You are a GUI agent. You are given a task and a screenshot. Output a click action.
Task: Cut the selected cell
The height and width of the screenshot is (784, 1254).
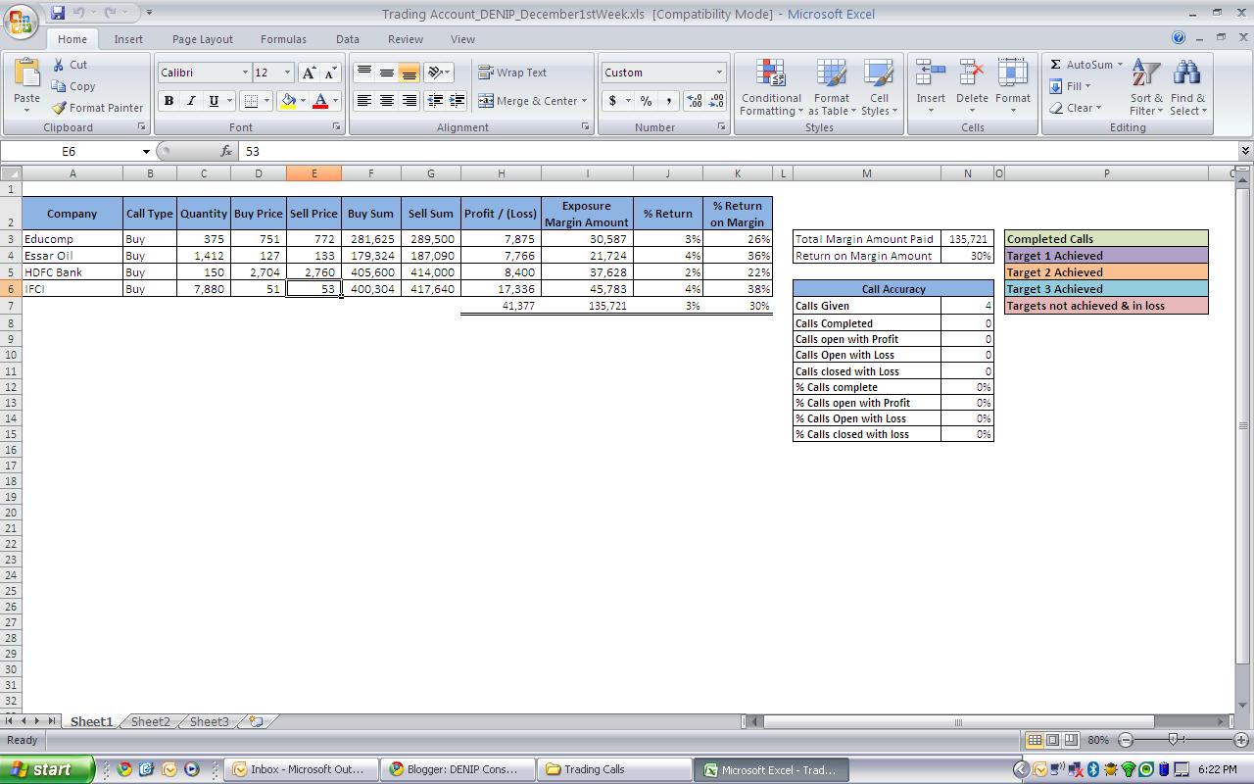[70, 65]
